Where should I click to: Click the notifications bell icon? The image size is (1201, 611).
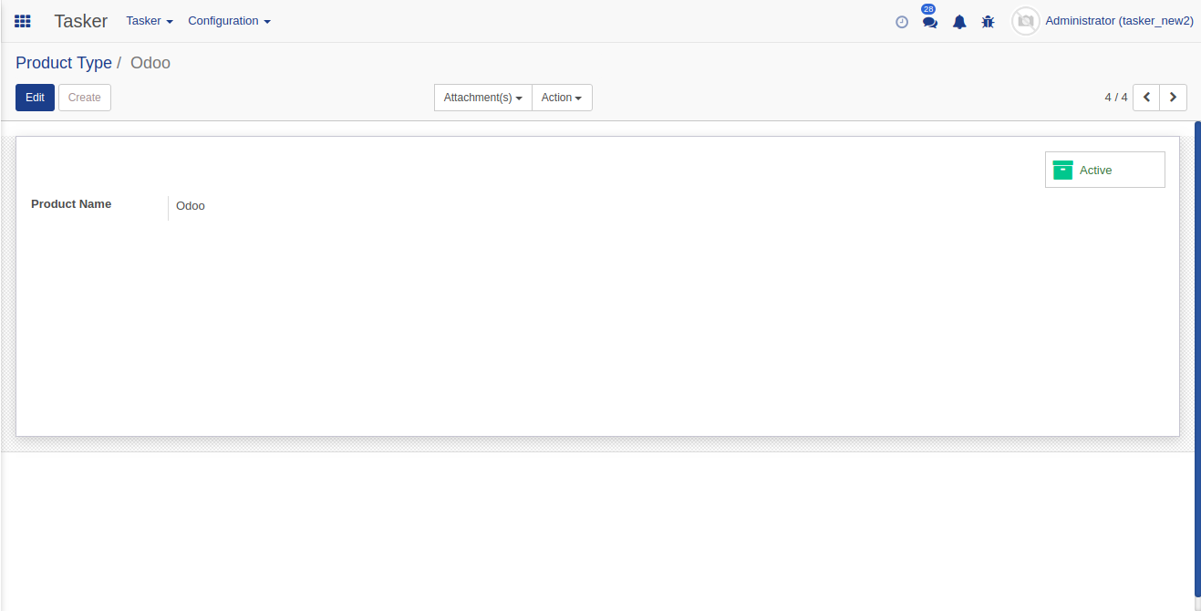coord(959,22)
